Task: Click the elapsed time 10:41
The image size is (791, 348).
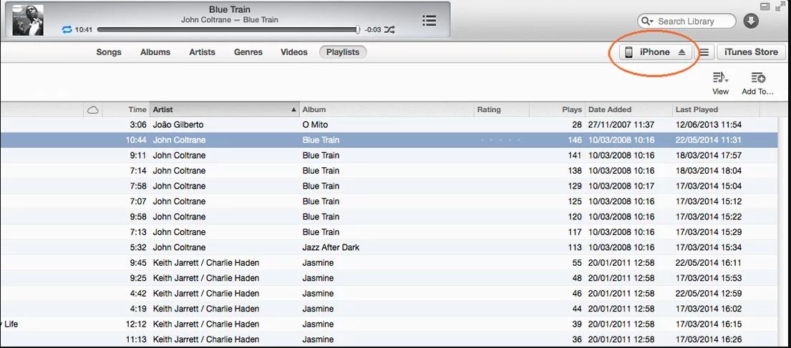Action: tap(84, 30)
